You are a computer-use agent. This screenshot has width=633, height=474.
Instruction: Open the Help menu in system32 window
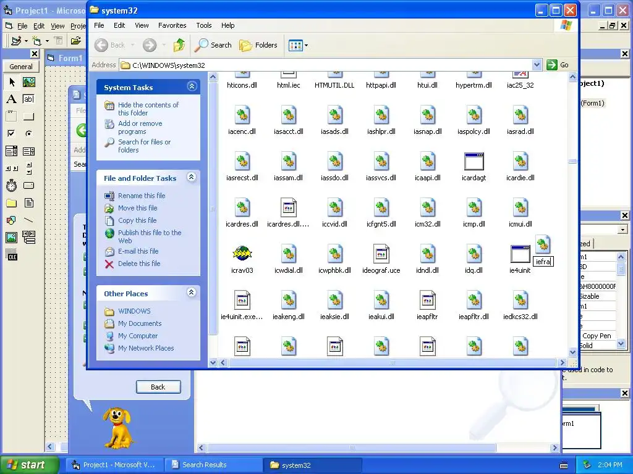coord(227,25)
